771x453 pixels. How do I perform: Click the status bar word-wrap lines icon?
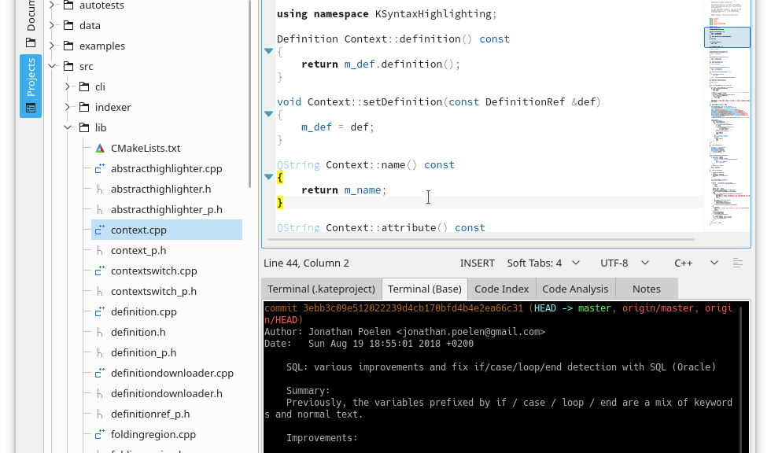tap(738, 263)
